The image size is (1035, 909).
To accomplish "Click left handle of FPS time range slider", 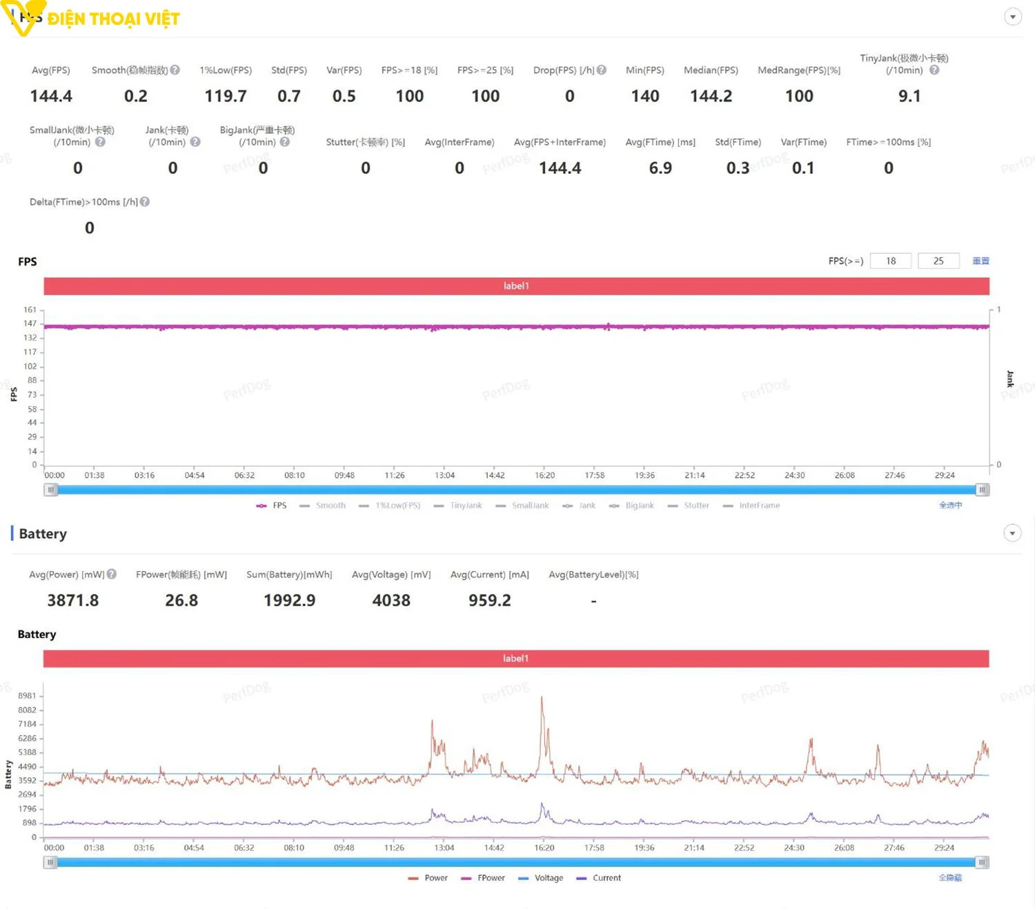I will (50, 490).
